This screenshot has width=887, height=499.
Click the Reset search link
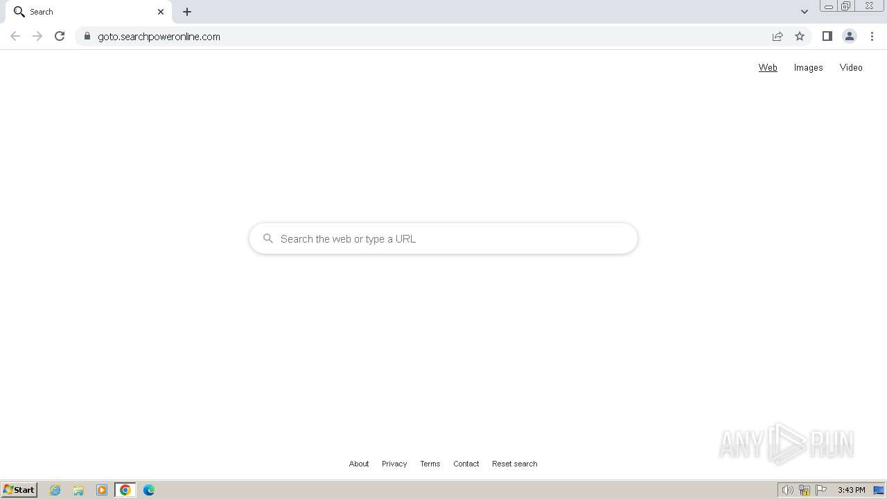tap(514, 464)
